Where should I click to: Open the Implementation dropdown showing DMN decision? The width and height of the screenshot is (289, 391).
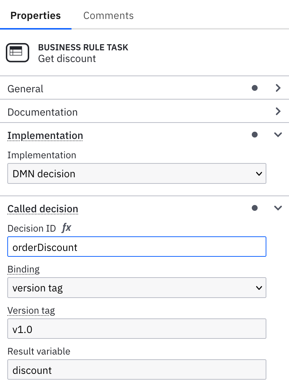pyautogui.click(x=137, y=174)
